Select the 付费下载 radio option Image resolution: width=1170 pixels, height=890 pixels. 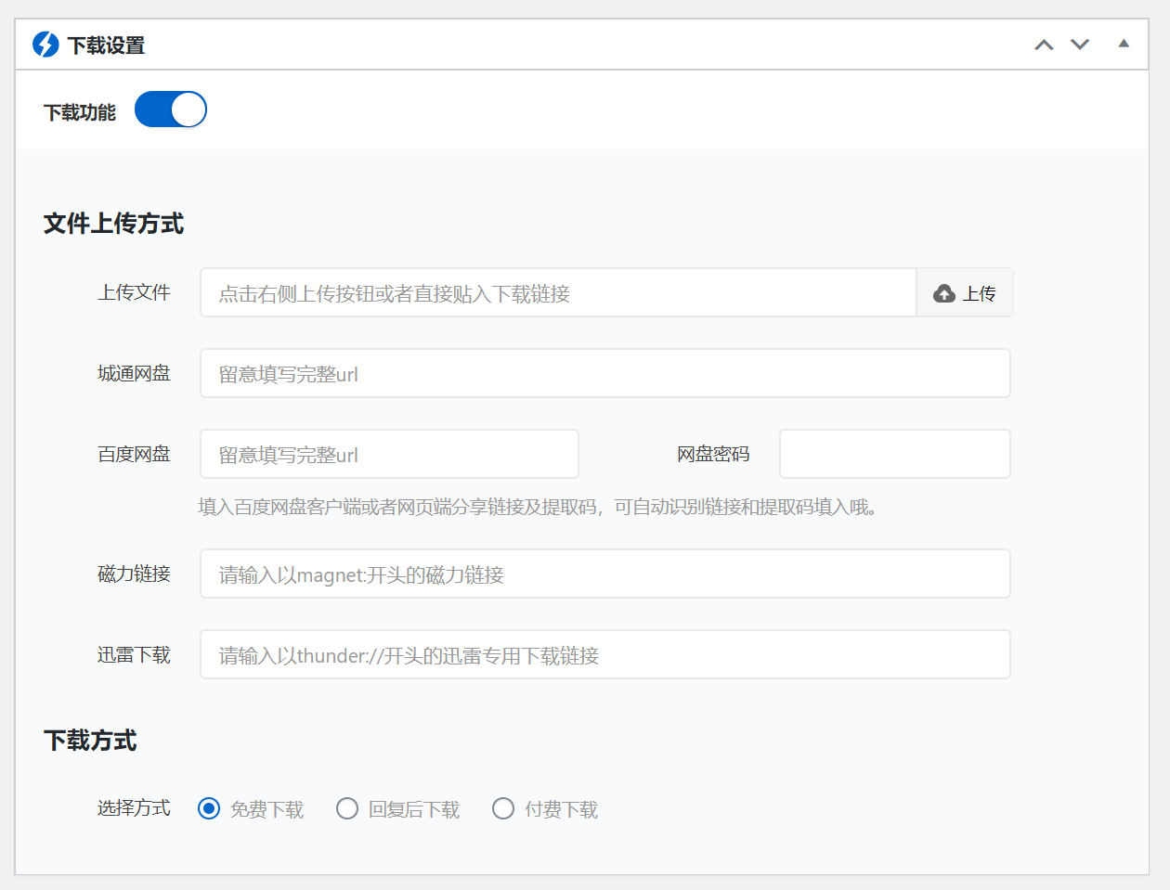[503, 808]
